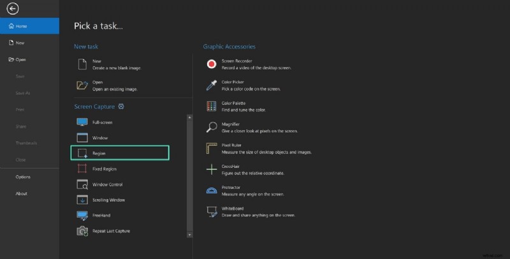This screenshot has width=510, height=259.
Task: Launch the Magnifier tool icon
Action: click(x=212, y=127)
